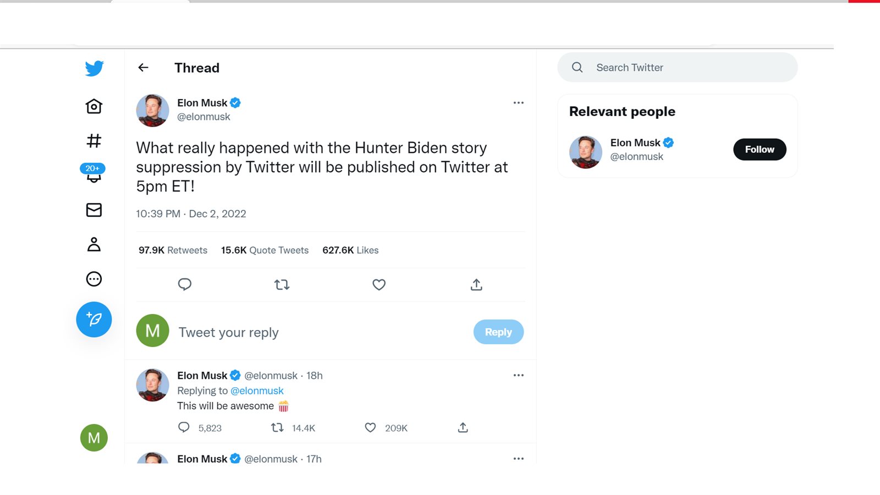Open the Profile person icon
Viewport: 880px width, 495px height.
(x=94, y=244)
